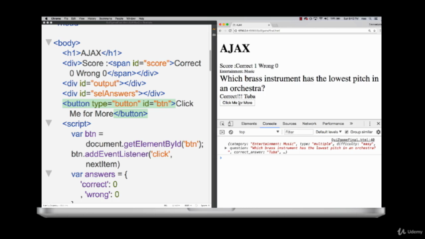
Task: Open the Bookmarks menu
Action: (106, 19)
